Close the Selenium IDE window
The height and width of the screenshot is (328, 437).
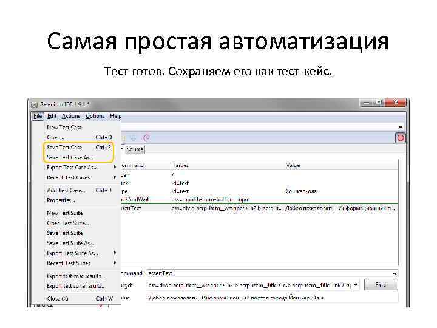(x=395, y=103)
